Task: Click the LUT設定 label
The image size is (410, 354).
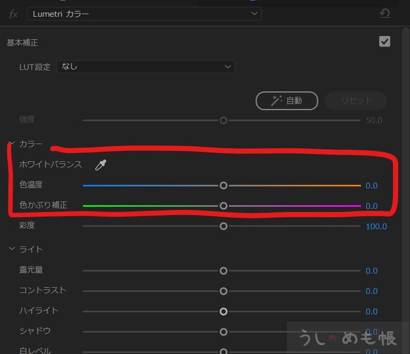Action: (x=35, y=67)
